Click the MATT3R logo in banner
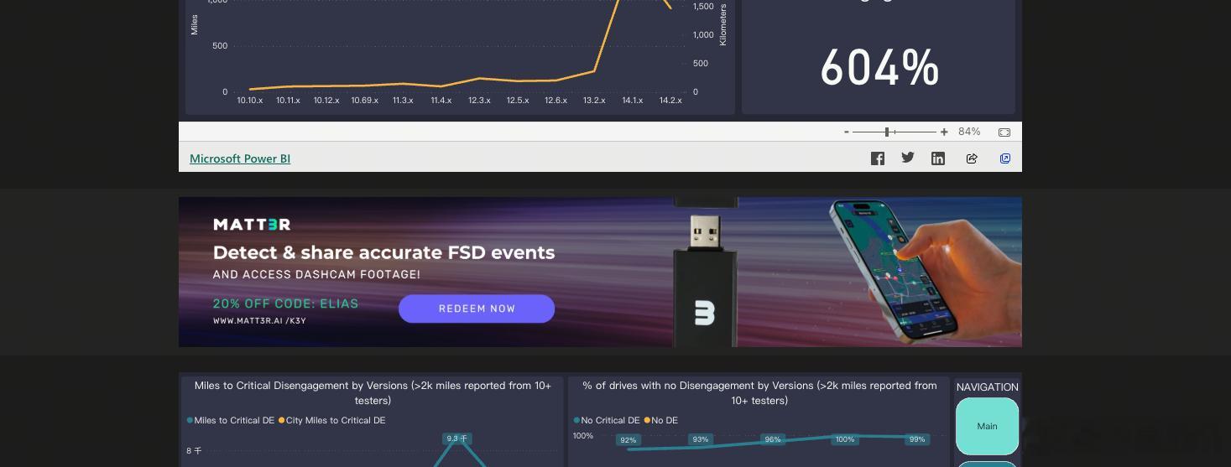Image resolution: width=1231 pixels, height=467 pixels. pos(252,224)
